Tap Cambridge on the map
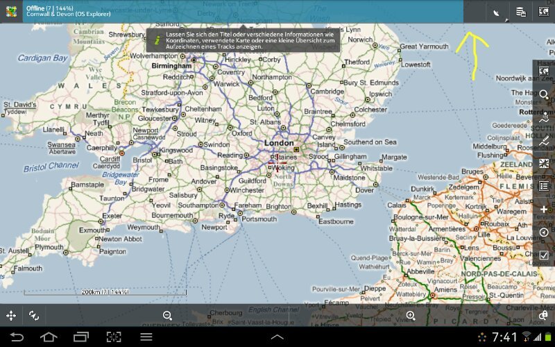Viewport: 555px width, 347px height. (x=327, y=92)
